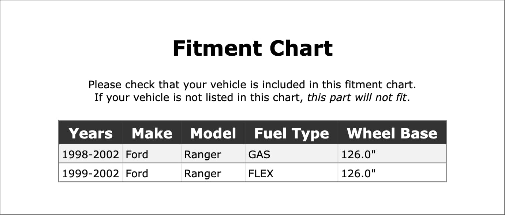
Task: Click the Model column header
Action: (213, 133)
